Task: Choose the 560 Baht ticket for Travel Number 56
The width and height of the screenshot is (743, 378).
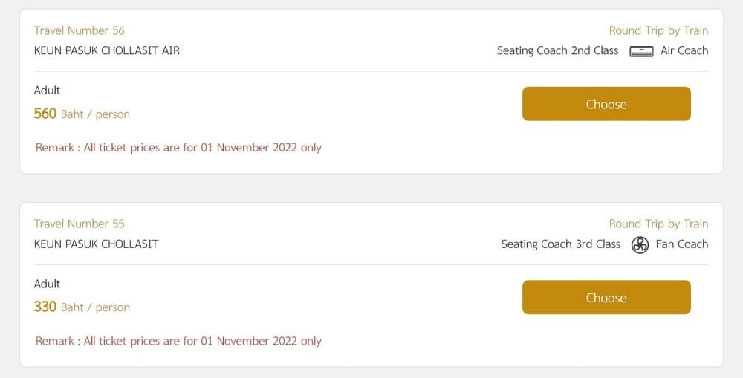Action: tap(606, 104)
